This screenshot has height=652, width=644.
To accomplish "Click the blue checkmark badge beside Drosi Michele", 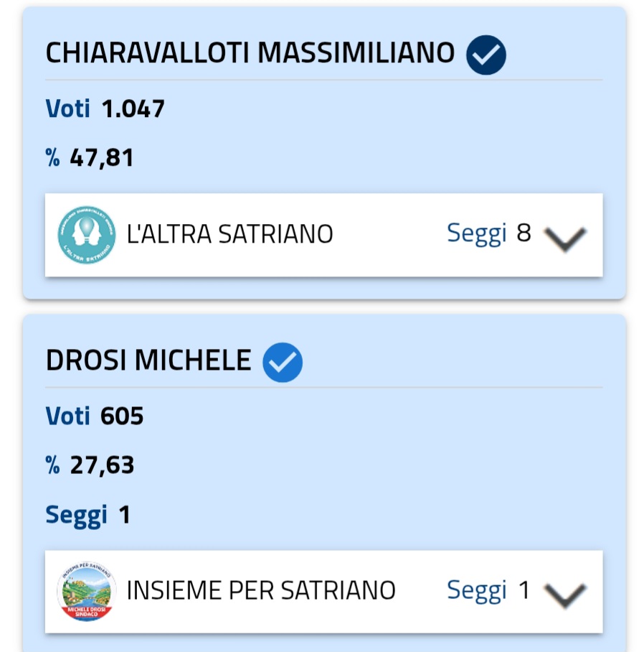I will pos(283,362).
